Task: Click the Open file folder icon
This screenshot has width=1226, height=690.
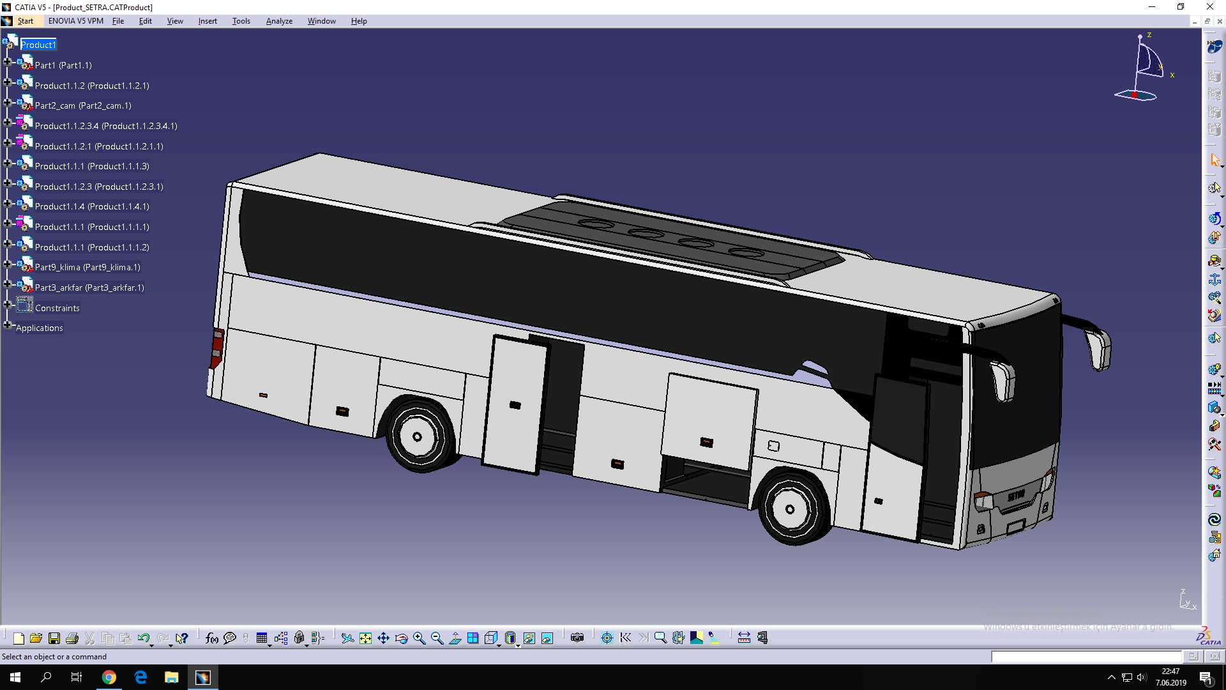Action: pyautogui.click(x=36, y=638)
